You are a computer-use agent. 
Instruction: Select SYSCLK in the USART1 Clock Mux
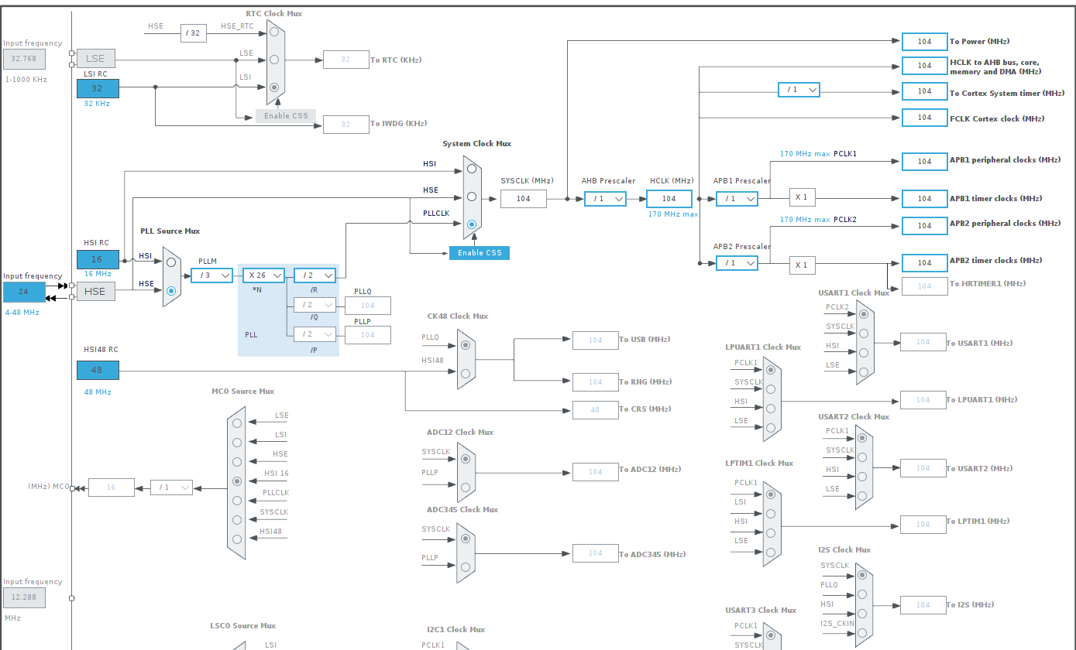pyautogui.click(x=864, y=334)
